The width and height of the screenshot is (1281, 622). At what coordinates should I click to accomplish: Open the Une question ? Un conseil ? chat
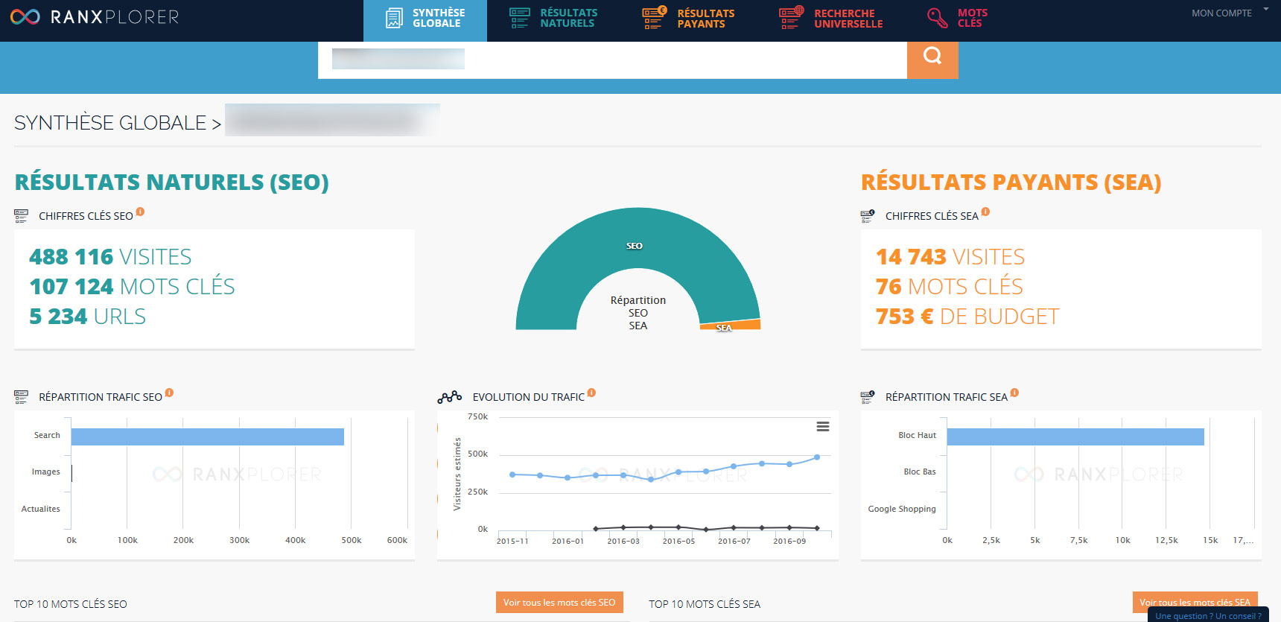pyautogui.click(x=1208, y=615)
